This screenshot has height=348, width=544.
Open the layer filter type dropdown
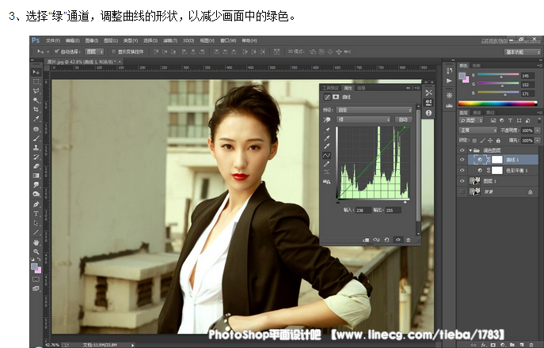pyautogui.click(x=471, y=120)
